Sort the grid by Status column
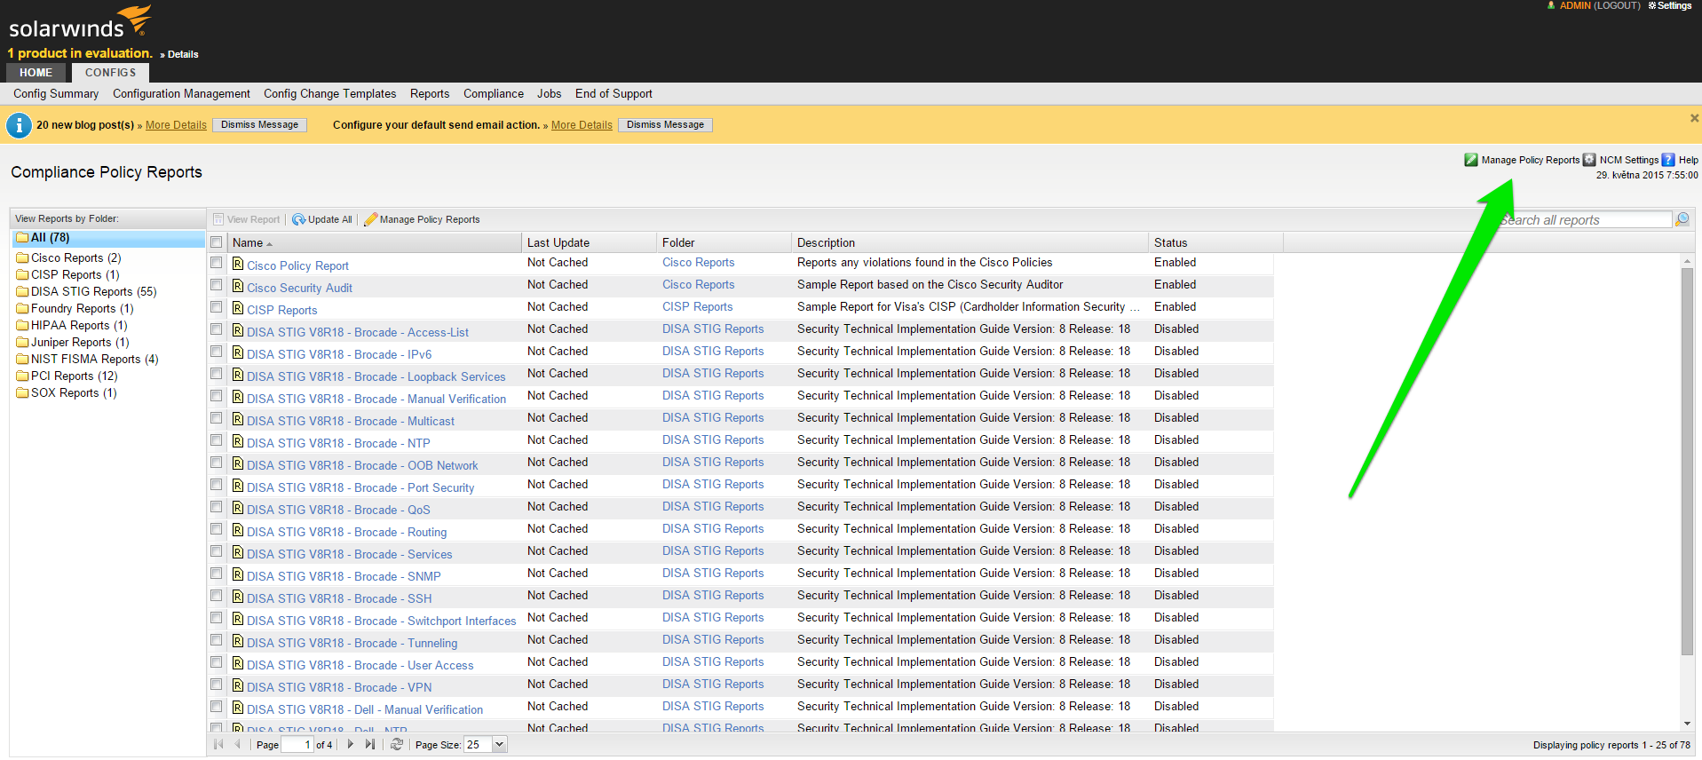The width and height of the screenshot is (1702, 760). point(1215,242)
